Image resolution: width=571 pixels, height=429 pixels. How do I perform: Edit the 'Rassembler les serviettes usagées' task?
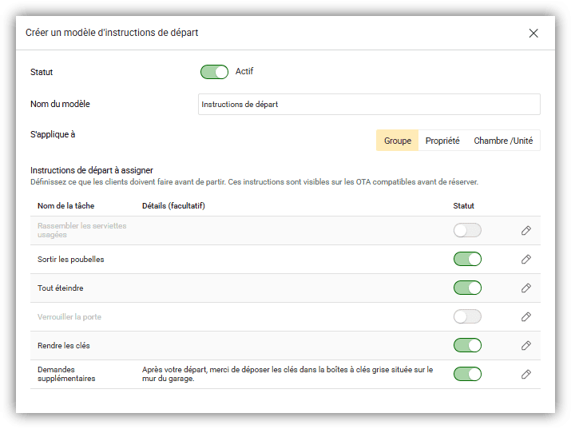525,231
